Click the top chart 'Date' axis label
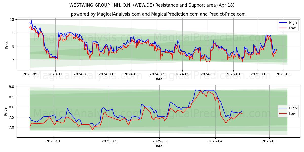 [x=158, y=79]
